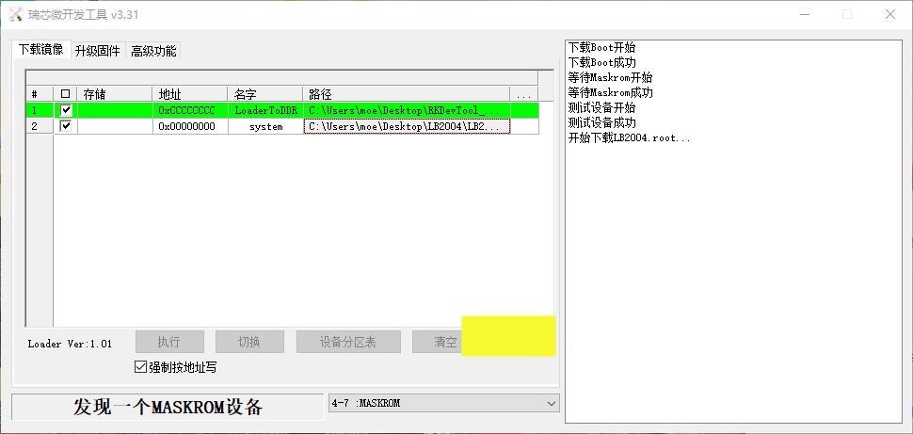Click log line 测试设备开始
Viewport: 913px width, 434px height.
(602, 108)
